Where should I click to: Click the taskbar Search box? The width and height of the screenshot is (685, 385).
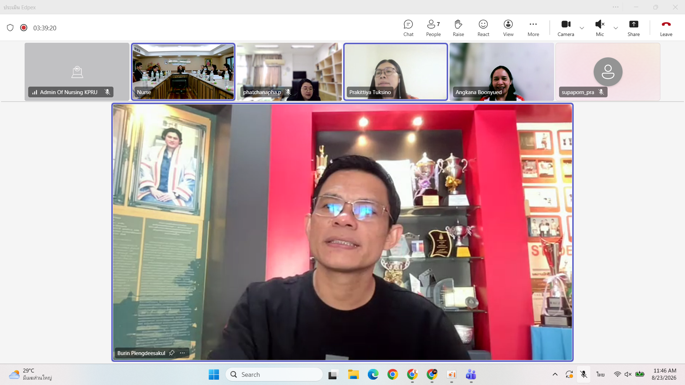coord(274,374)
